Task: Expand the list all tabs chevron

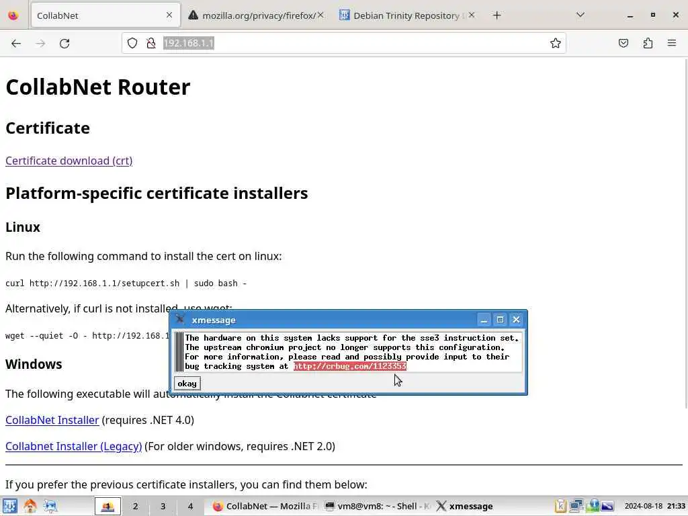Action: (580, 15)
